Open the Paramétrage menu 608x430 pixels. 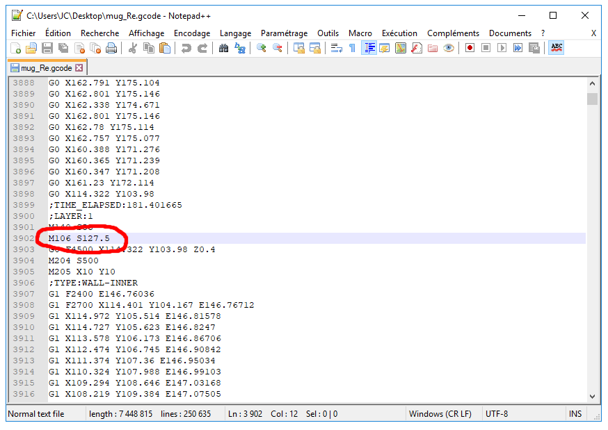285,33
